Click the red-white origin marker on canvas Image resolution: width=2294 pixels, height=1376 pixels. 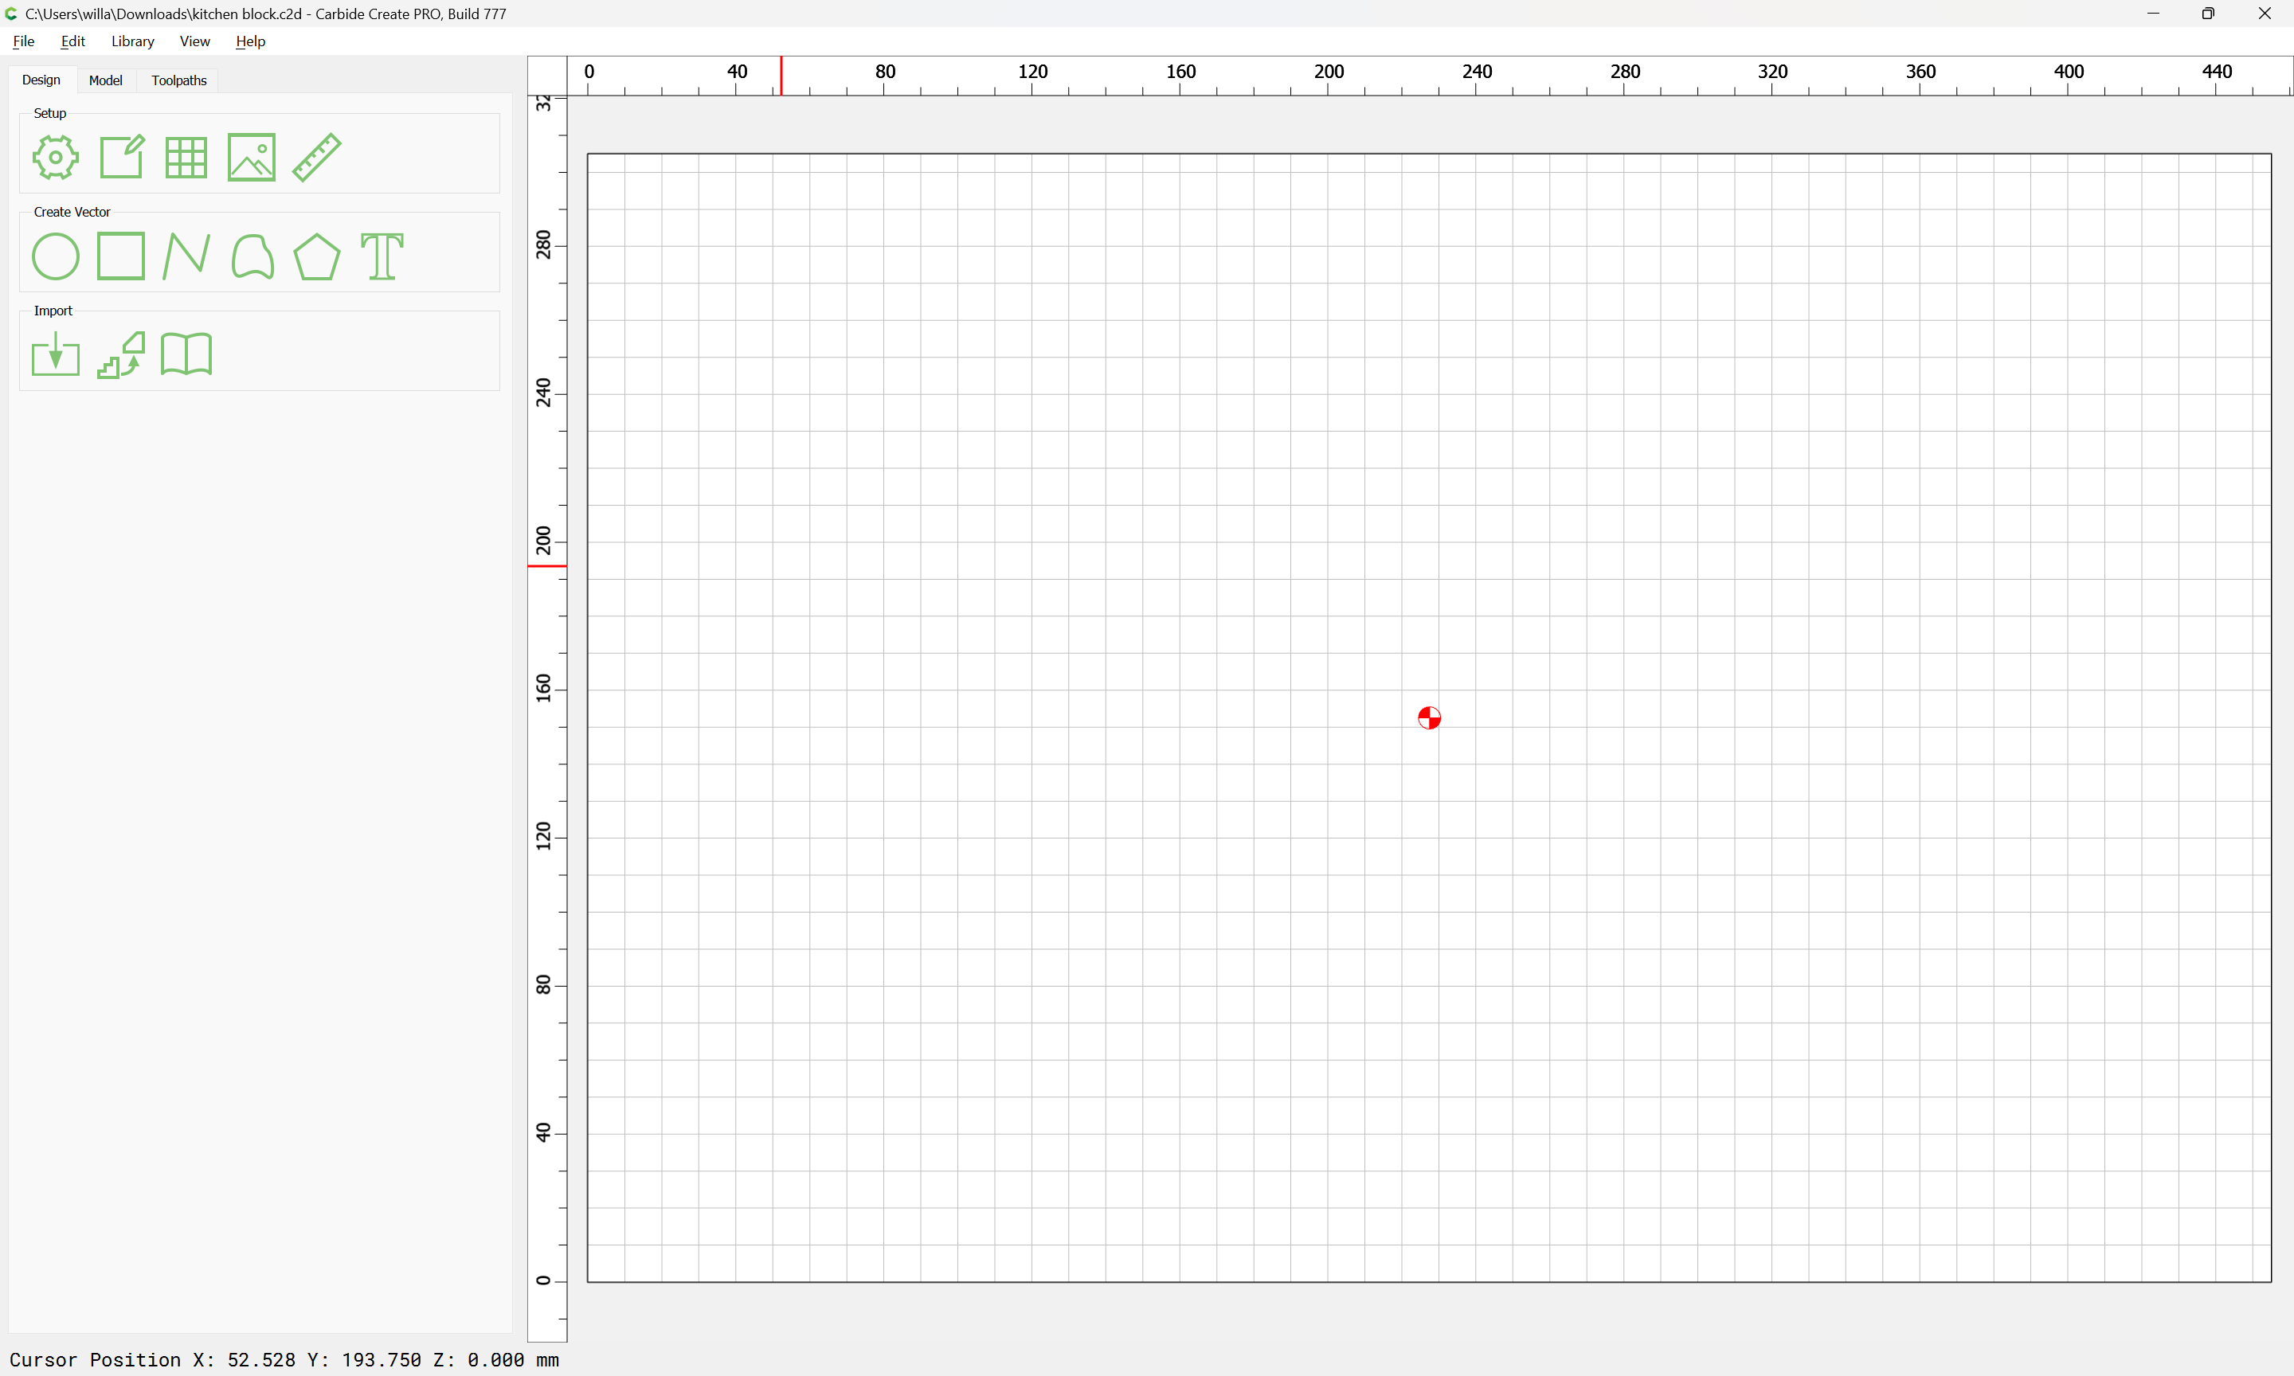click(x=1429, y=718)
